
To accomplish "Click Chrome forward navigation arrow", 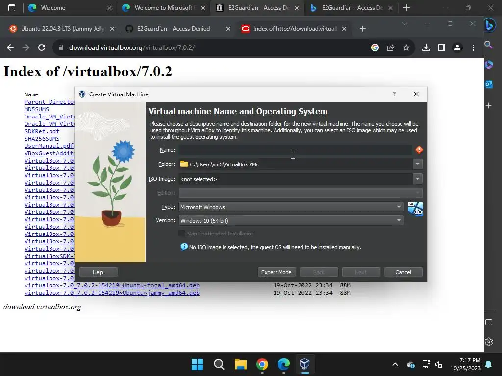I will tap(26, 47).
